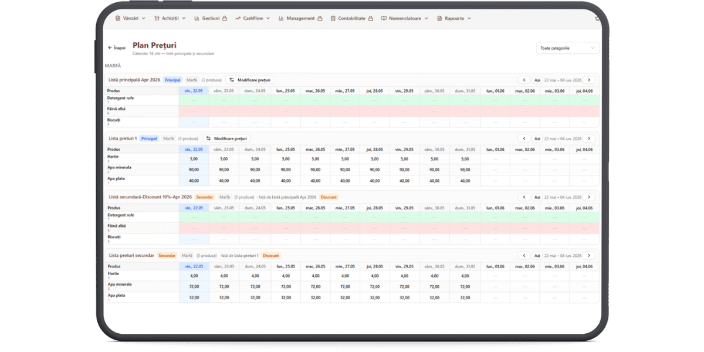Screen dimensions: 704x352
Task: Open the Vânzări menu
Action: coord(129,18)
